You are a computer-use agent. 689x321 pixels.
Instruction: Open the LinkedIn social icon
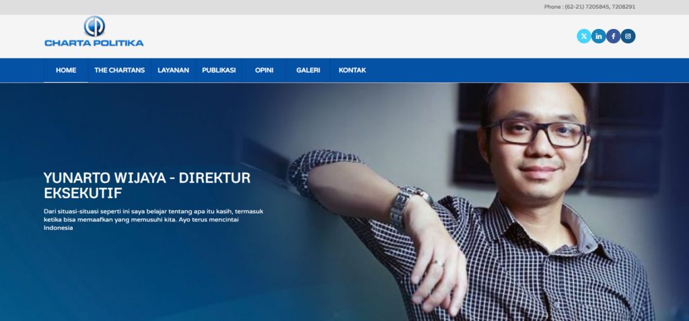598,36
